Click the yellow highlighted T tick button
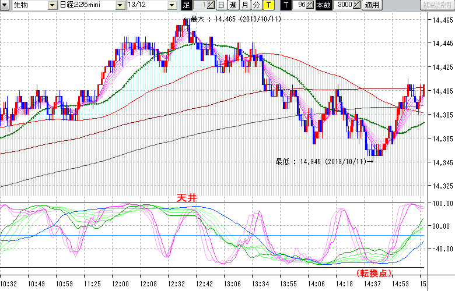The image size is (455, 291). [268, 5]
